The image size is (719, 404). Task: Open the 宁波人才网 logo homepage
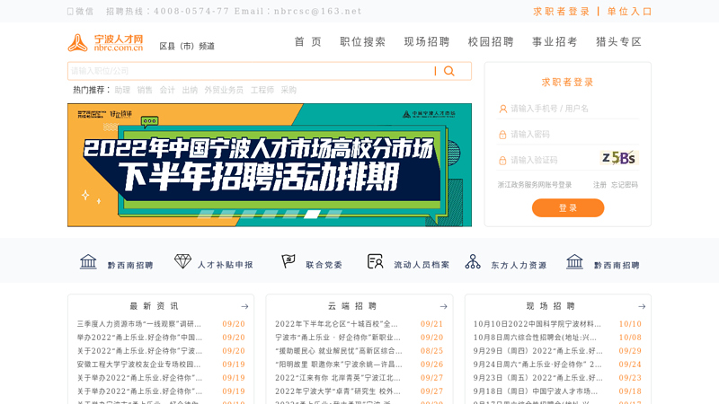tap(106, 42)
